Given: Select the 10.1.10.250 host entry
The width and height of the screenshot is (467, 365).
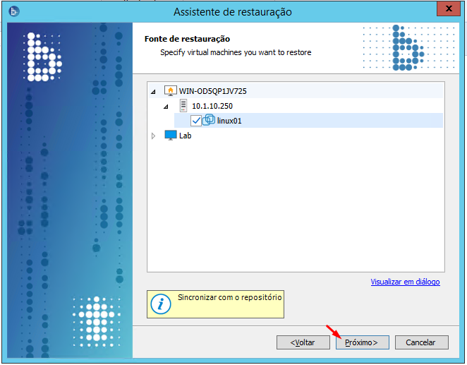Looking at the screenshot, I should point(212,106).
